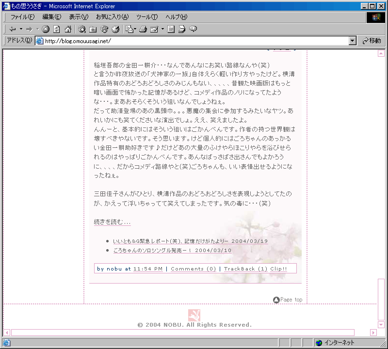Open the お気に入り(A) menu
Image resolution: width=388 pixels, height=349 pixels.
coord(113,17)
